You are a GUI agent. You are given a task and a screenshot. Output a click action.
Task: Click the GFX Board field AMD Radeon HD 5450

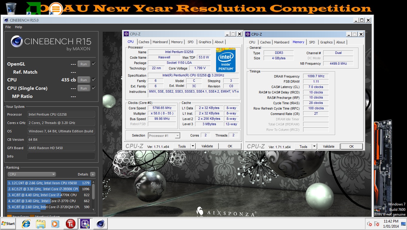pos(61,148)
